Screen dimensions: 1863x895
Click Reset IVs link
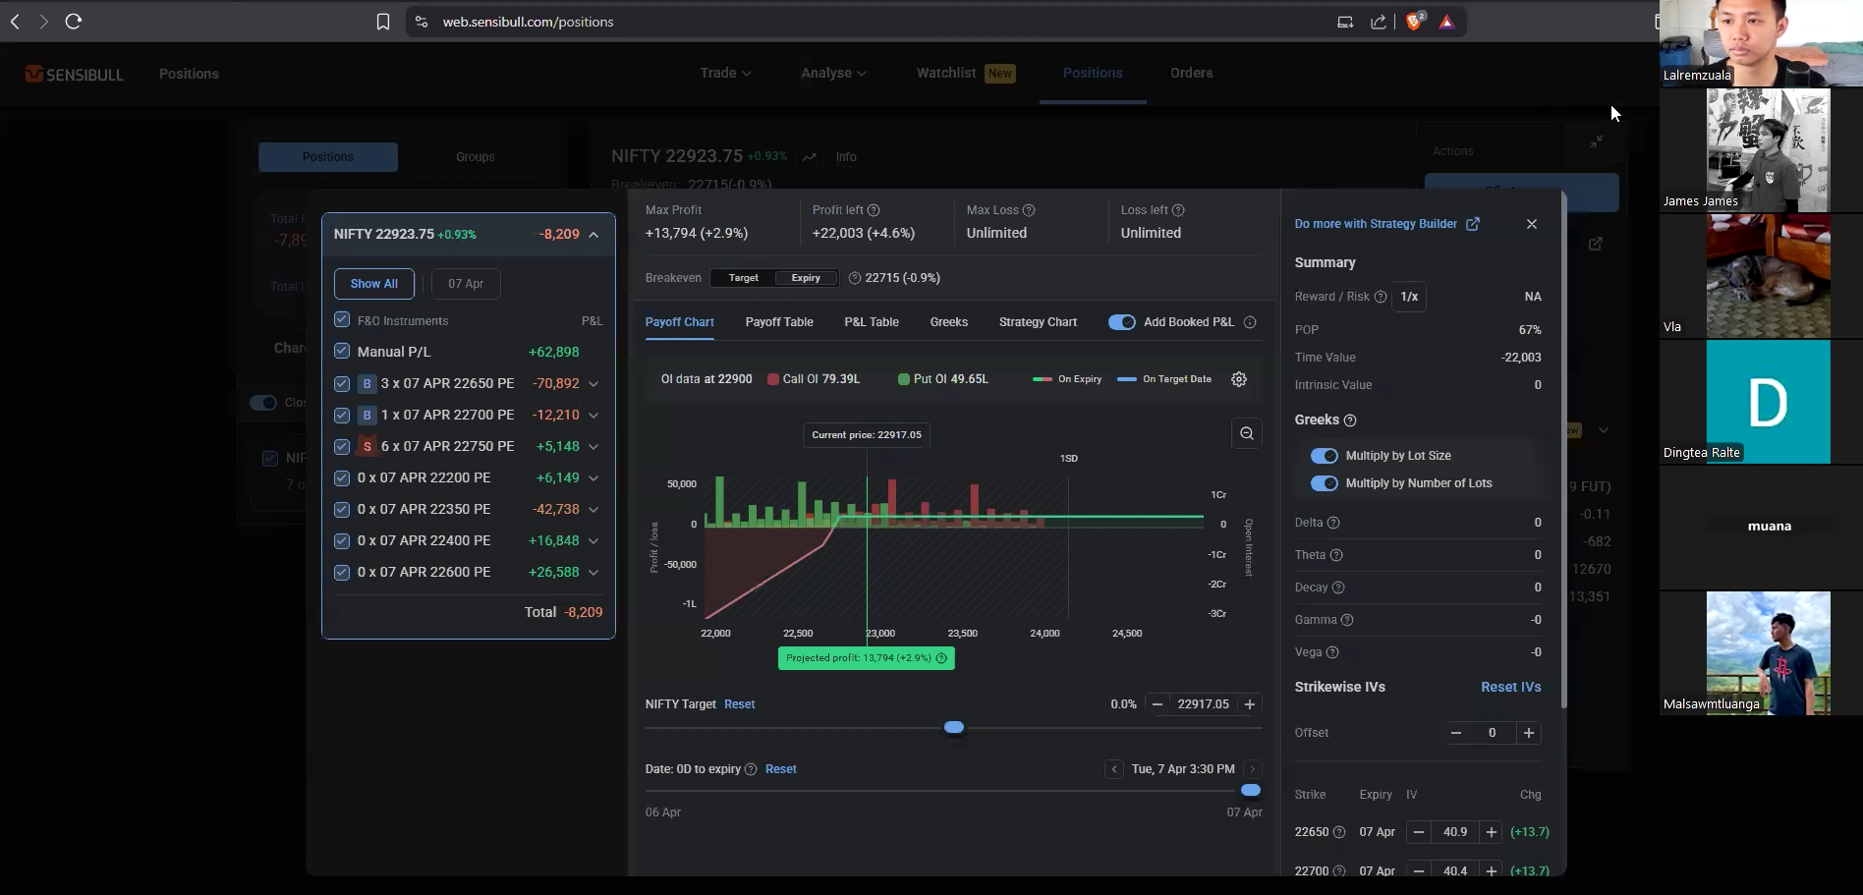(x=1511, y=687)
